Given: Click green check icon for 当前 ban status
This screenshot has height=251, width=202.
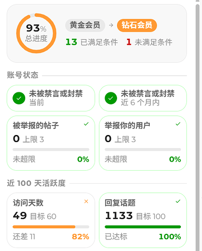Looking at the screenshot, I should coord(19,98).
